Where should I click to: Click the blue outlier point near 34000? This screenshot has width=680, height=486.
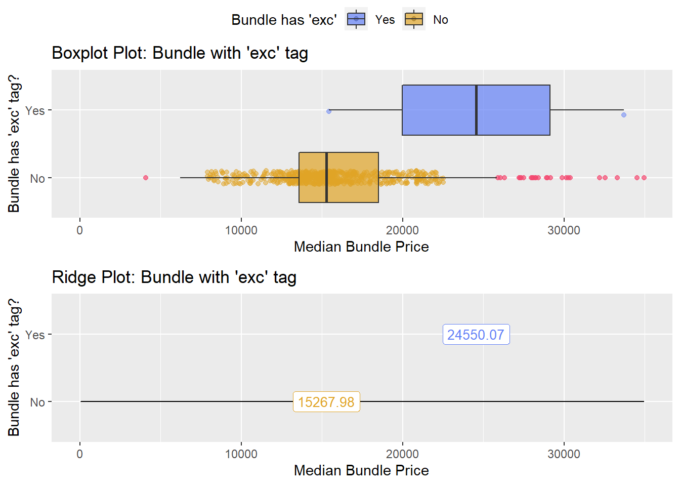[x=624, y=115]
